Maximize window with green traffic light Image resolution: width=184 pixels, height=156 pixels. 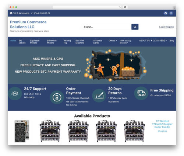pos(16,7)
